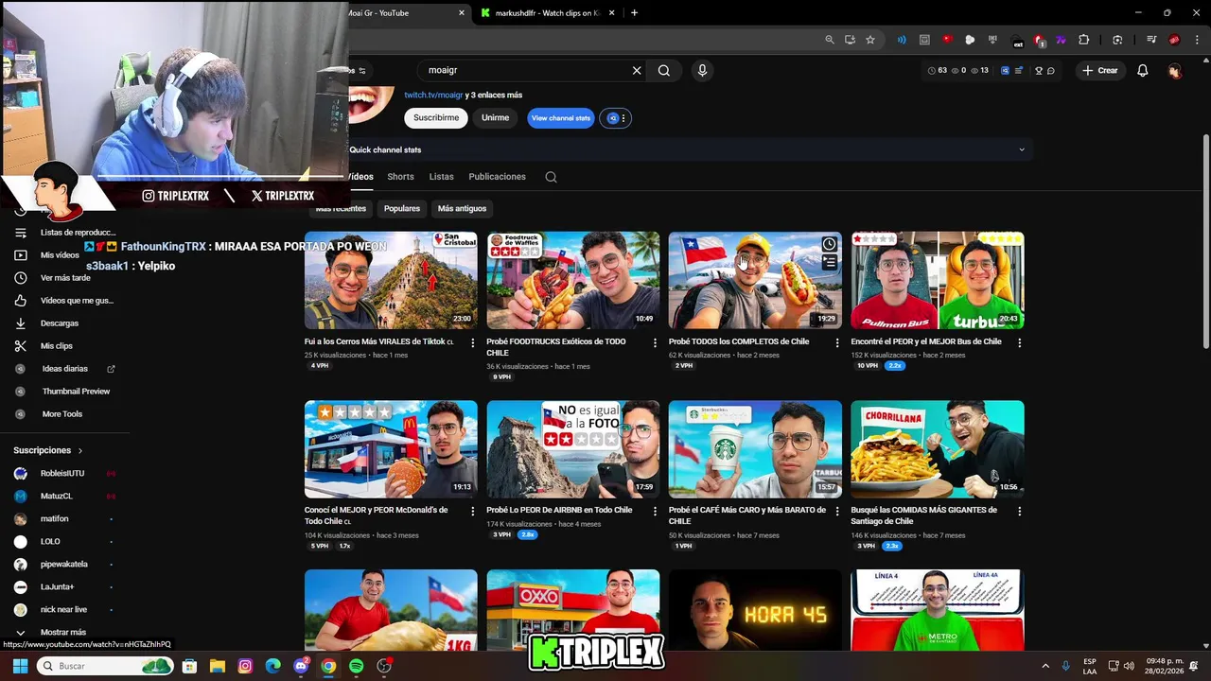
Task: Open options menu for PEOR y MEJOR Bus video
Action: (x=1019, y=342)
